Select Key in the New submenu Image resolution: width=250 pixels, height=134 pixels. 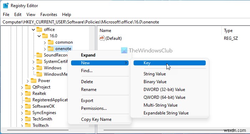[x=170, y=63]
